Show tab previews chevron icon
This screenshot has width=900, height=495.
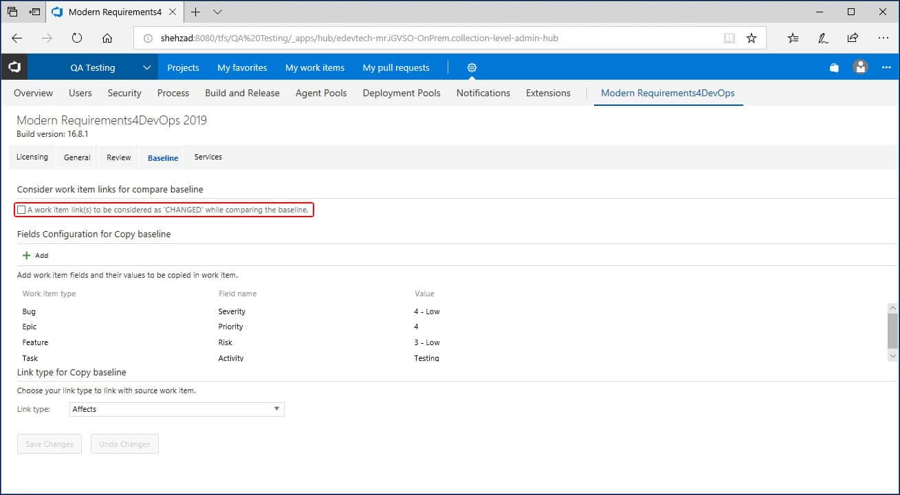pos(218,12)
